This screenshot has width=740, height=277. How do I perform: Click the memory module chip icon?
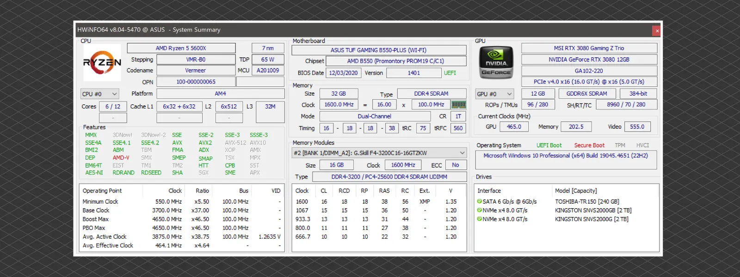458,105
